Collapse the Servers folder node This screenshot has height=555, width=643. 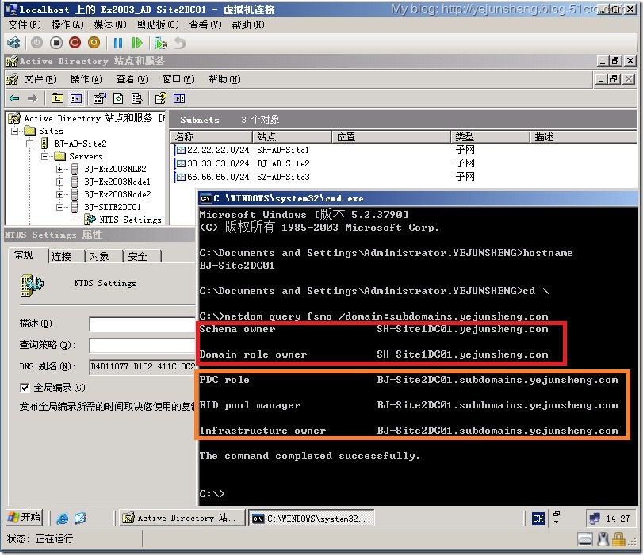pos(45,157)
